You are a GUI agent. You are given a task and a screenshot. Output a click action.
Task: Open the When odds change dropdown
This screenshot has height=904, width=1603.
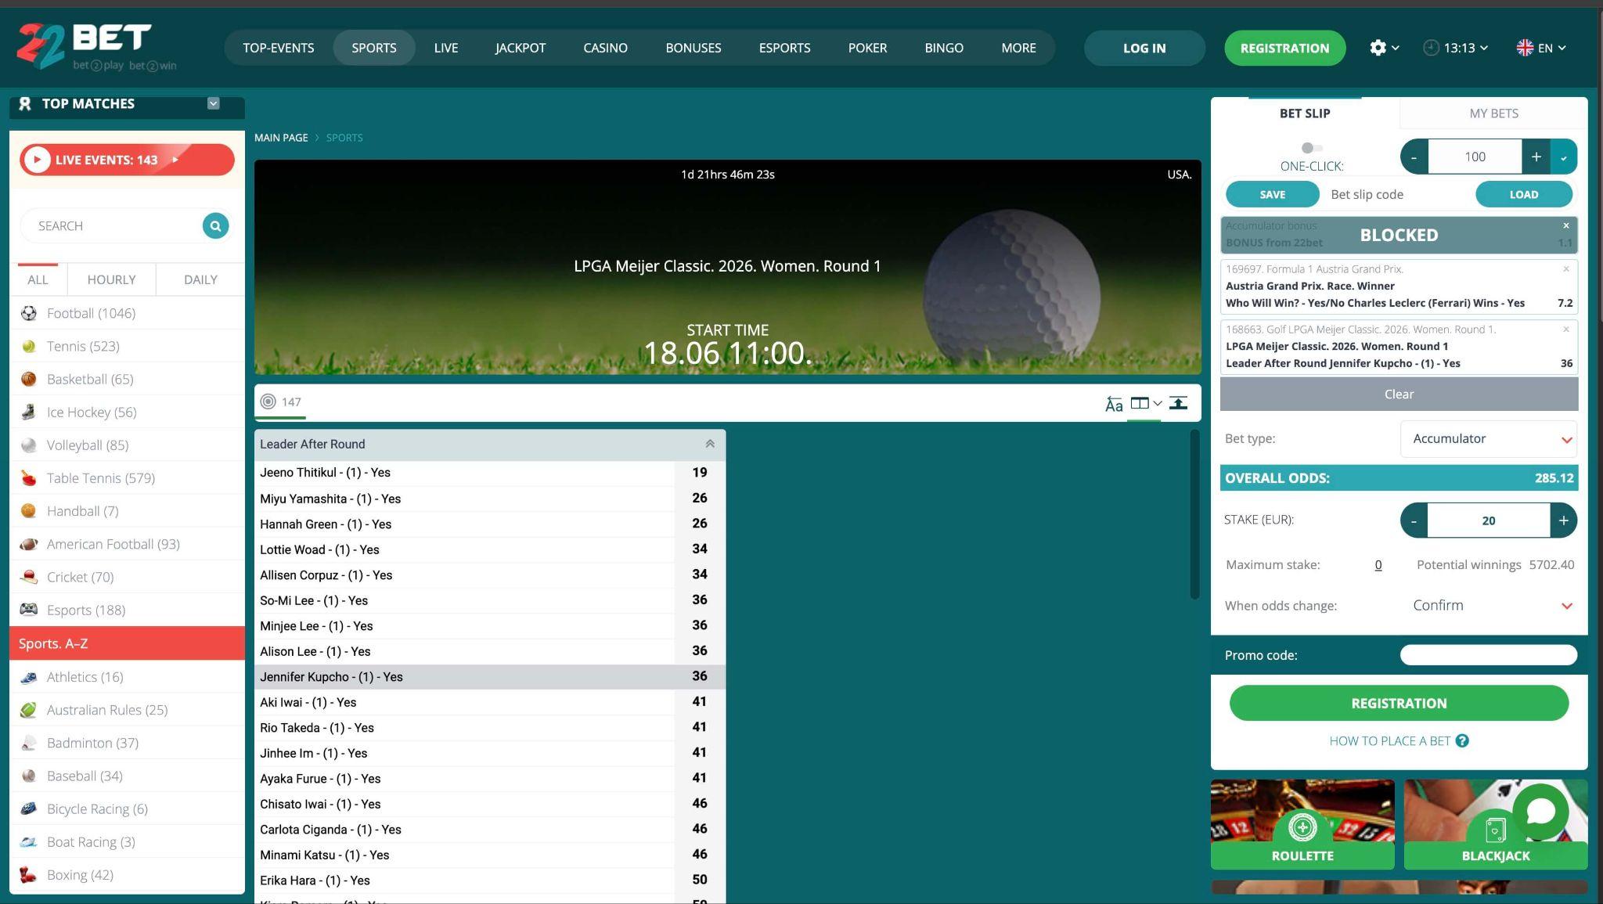1488,605
